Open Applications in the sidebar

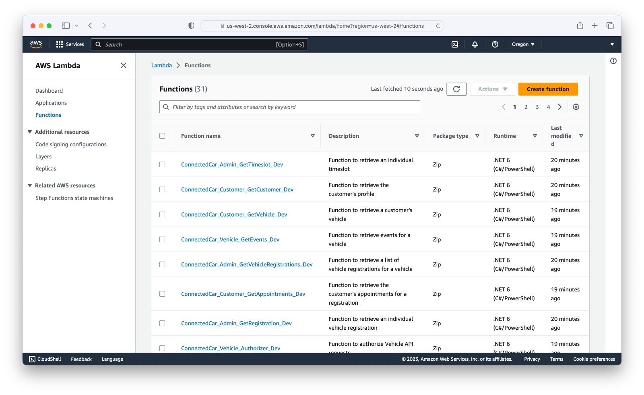click(51, 103)
